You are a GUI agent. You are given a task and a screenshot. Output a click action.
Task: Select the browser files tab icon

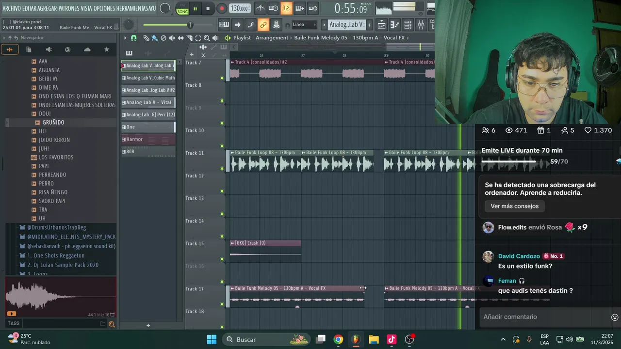pyautogui.click(x=29, y=49)
